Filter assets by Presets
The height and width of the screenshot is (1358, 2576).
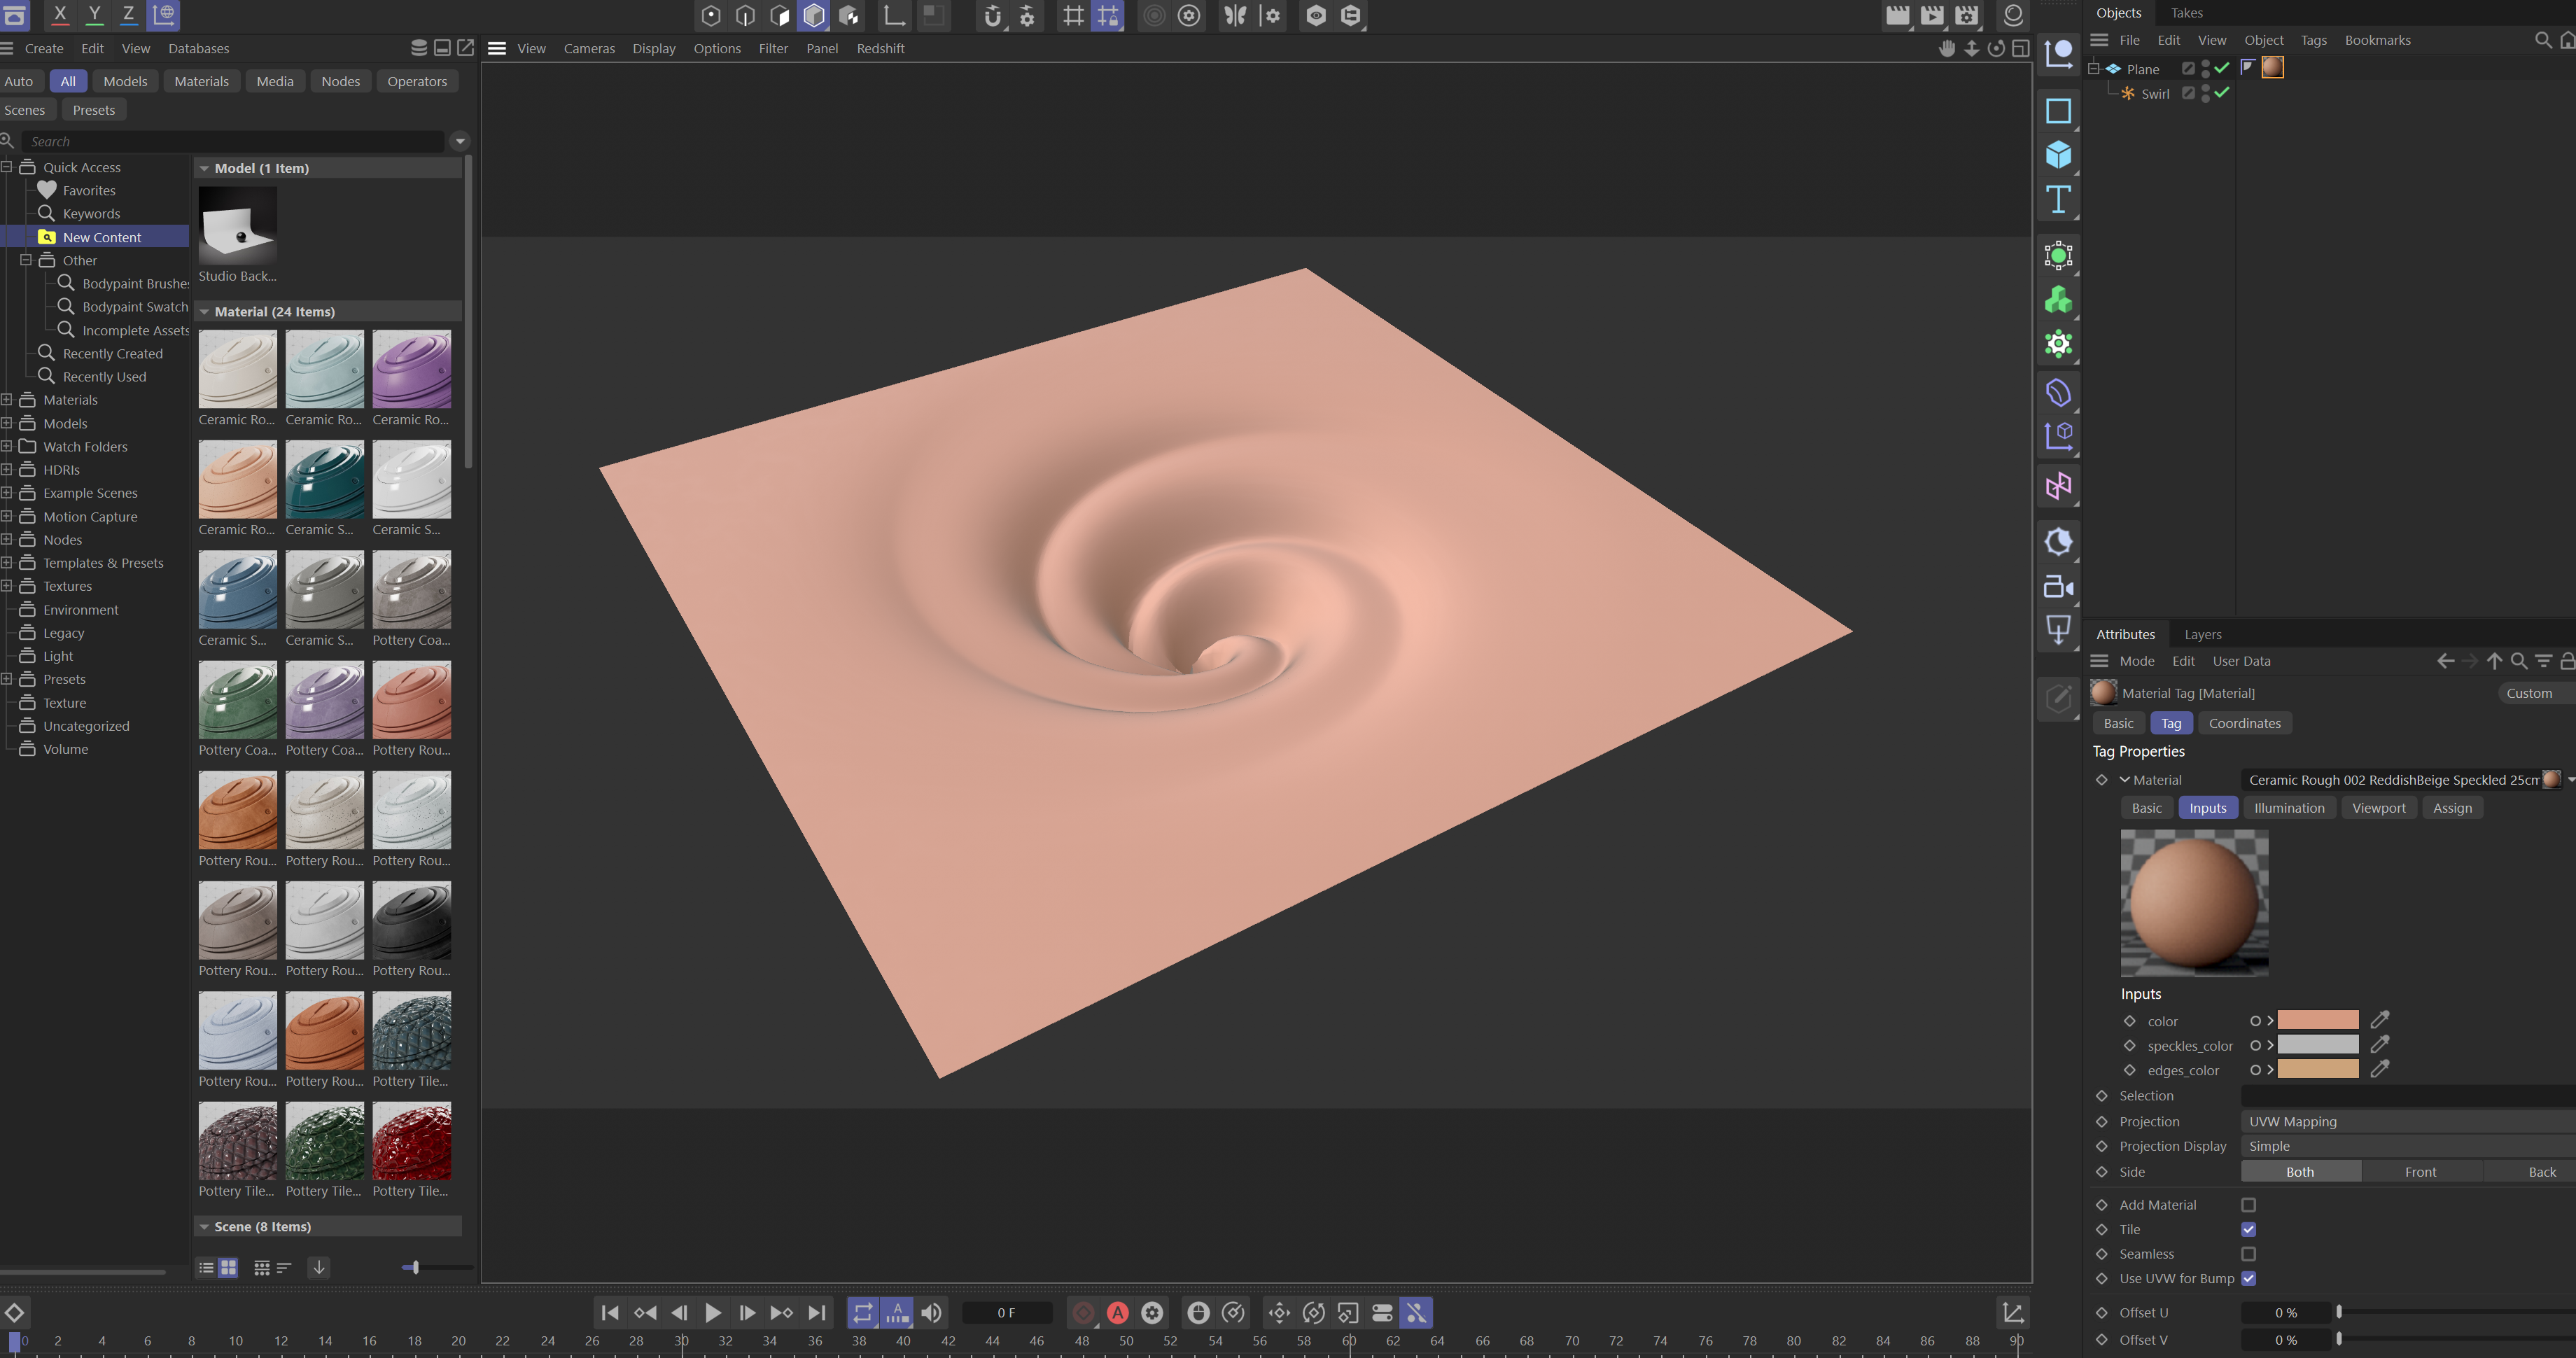click(94, 110)
